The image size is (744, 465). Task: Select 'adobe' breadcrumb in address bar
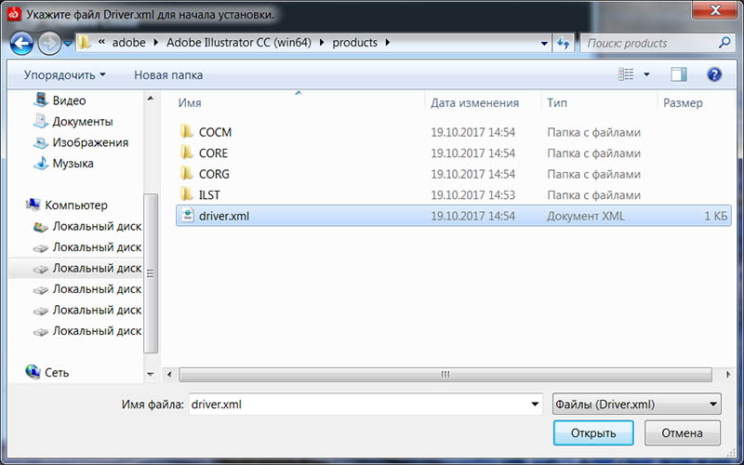(128, 43)
